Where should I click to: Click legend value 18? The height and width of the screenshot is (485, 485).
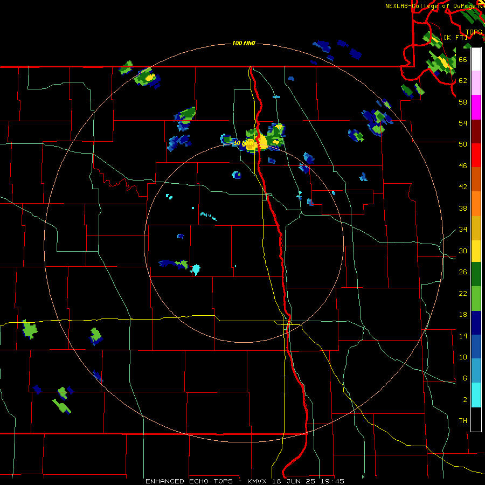463,315
